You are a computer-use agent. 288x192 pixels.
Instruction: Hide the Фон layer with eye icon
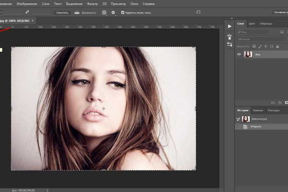[239, 54]
